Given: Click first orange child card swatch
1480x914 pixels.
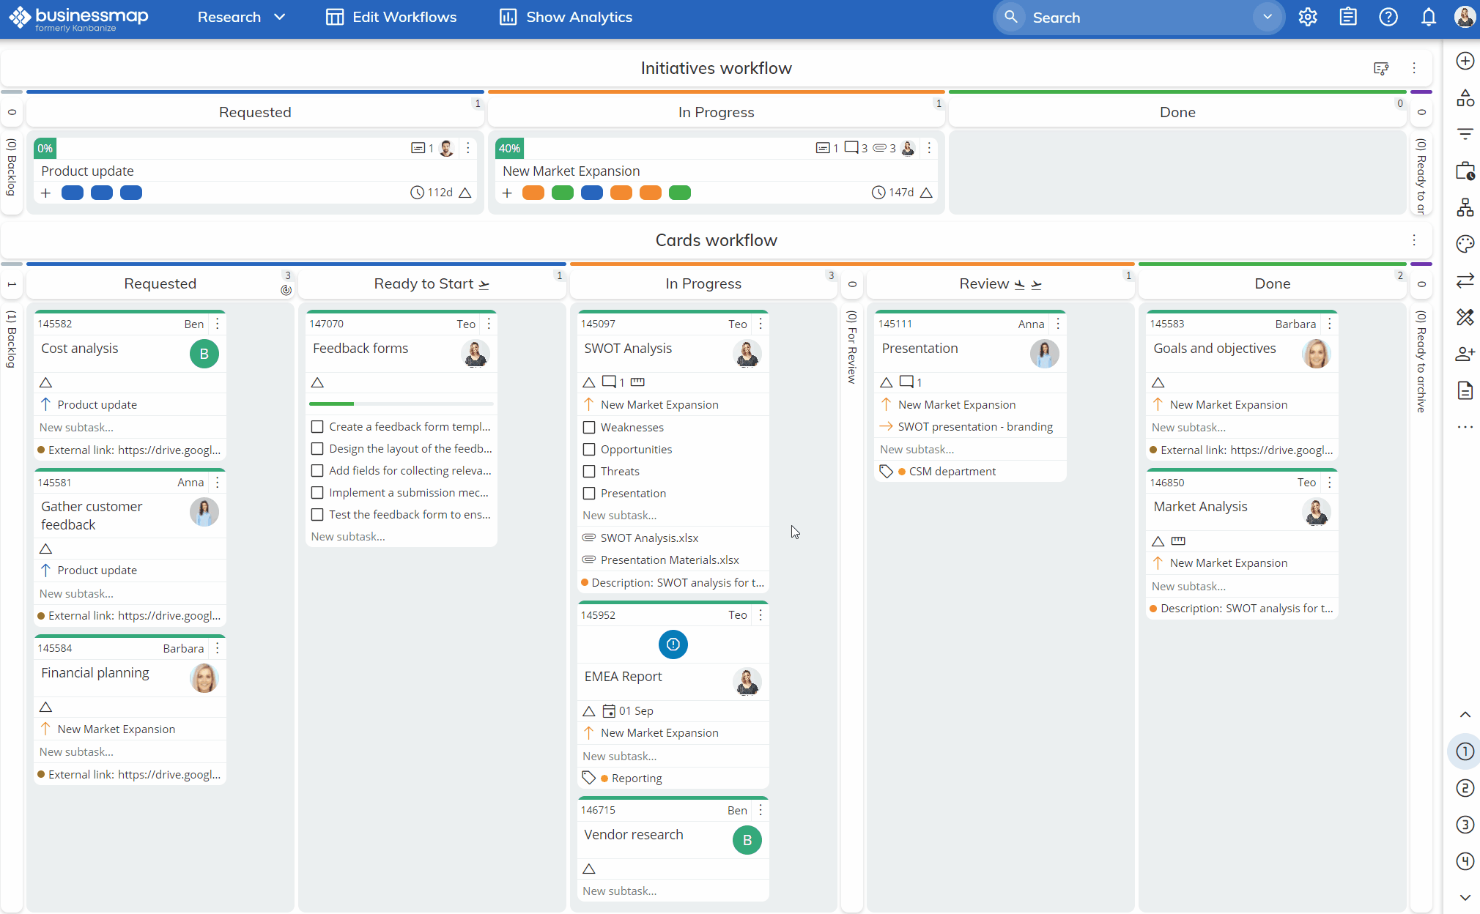Looking at the screenshot, I should coord(533,193).
